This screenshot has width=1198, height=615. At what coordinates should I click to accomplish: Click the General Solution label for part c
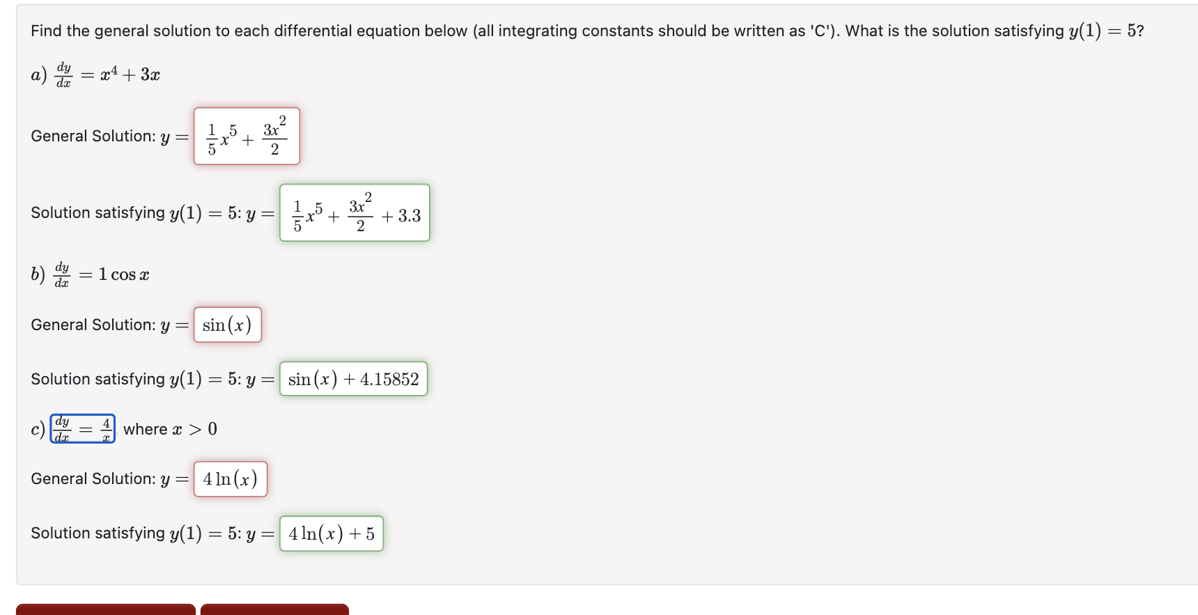click(x=94, y=478)
